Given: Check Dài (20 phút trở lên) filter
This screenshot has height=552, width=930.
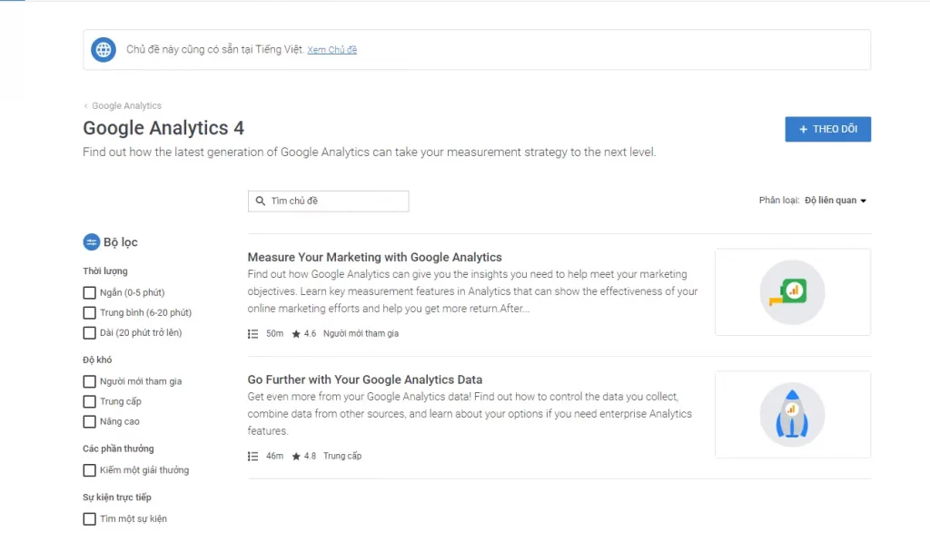Looking at the screenshot, I should click(x=90, y=332).
